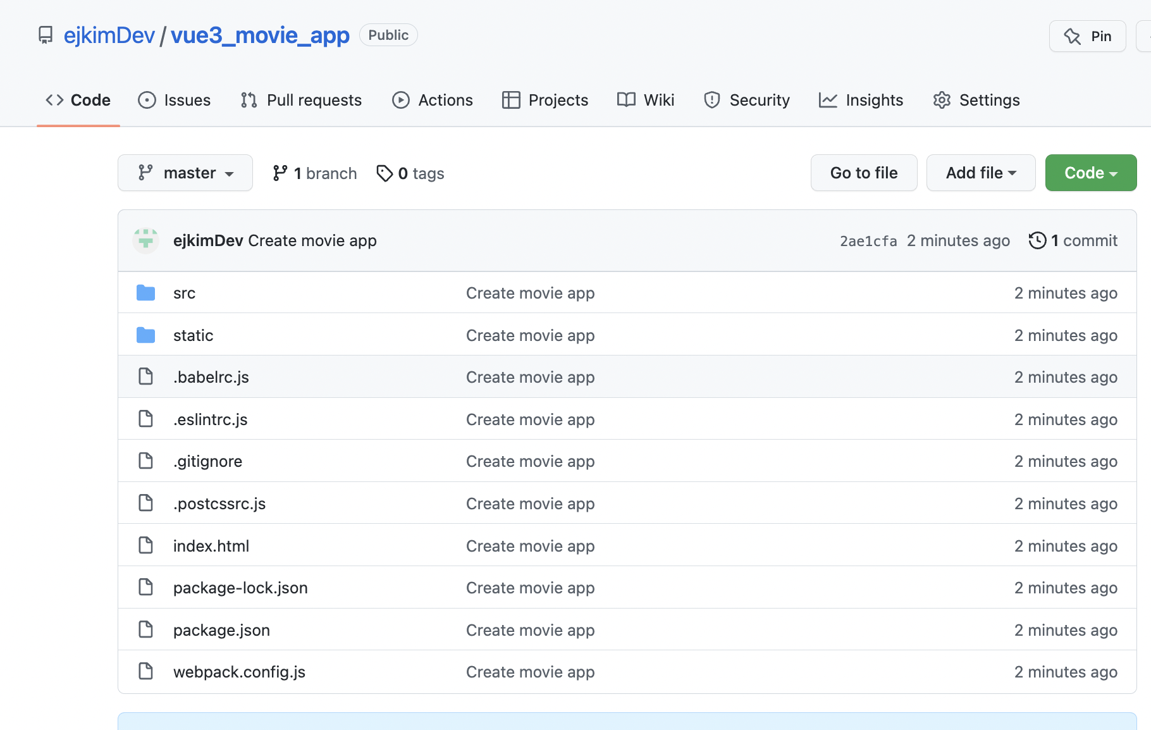Click the file icon for webpack.config.js
This screenshot has height=730, width=1151.
point(146,671)
